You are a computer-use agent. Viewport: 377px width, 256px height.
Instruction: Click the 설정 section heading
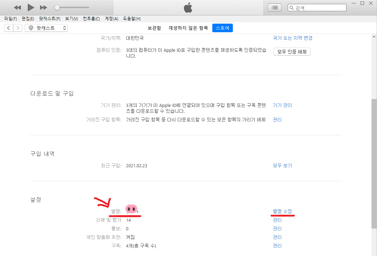coord(36,200)
